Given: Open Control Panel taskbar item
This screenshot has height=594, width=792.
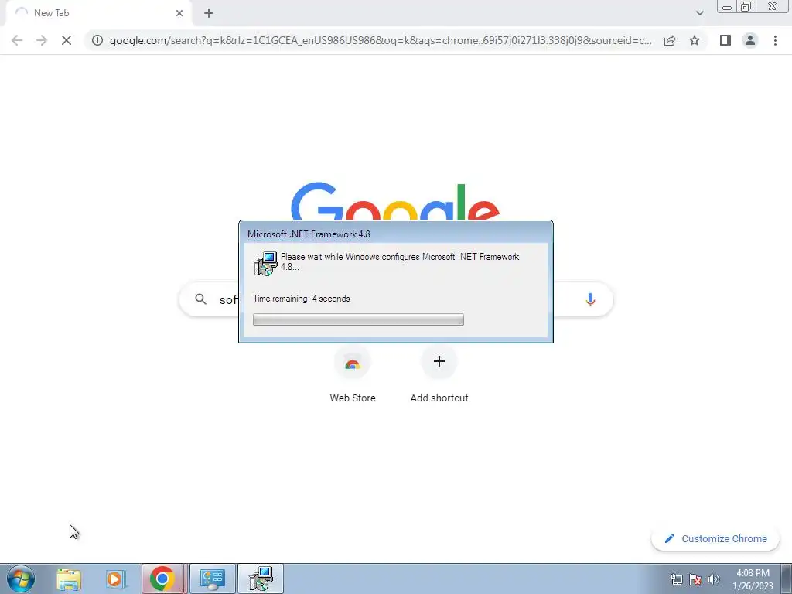Looking at the screenshot, I should click(x=212, y=579).
